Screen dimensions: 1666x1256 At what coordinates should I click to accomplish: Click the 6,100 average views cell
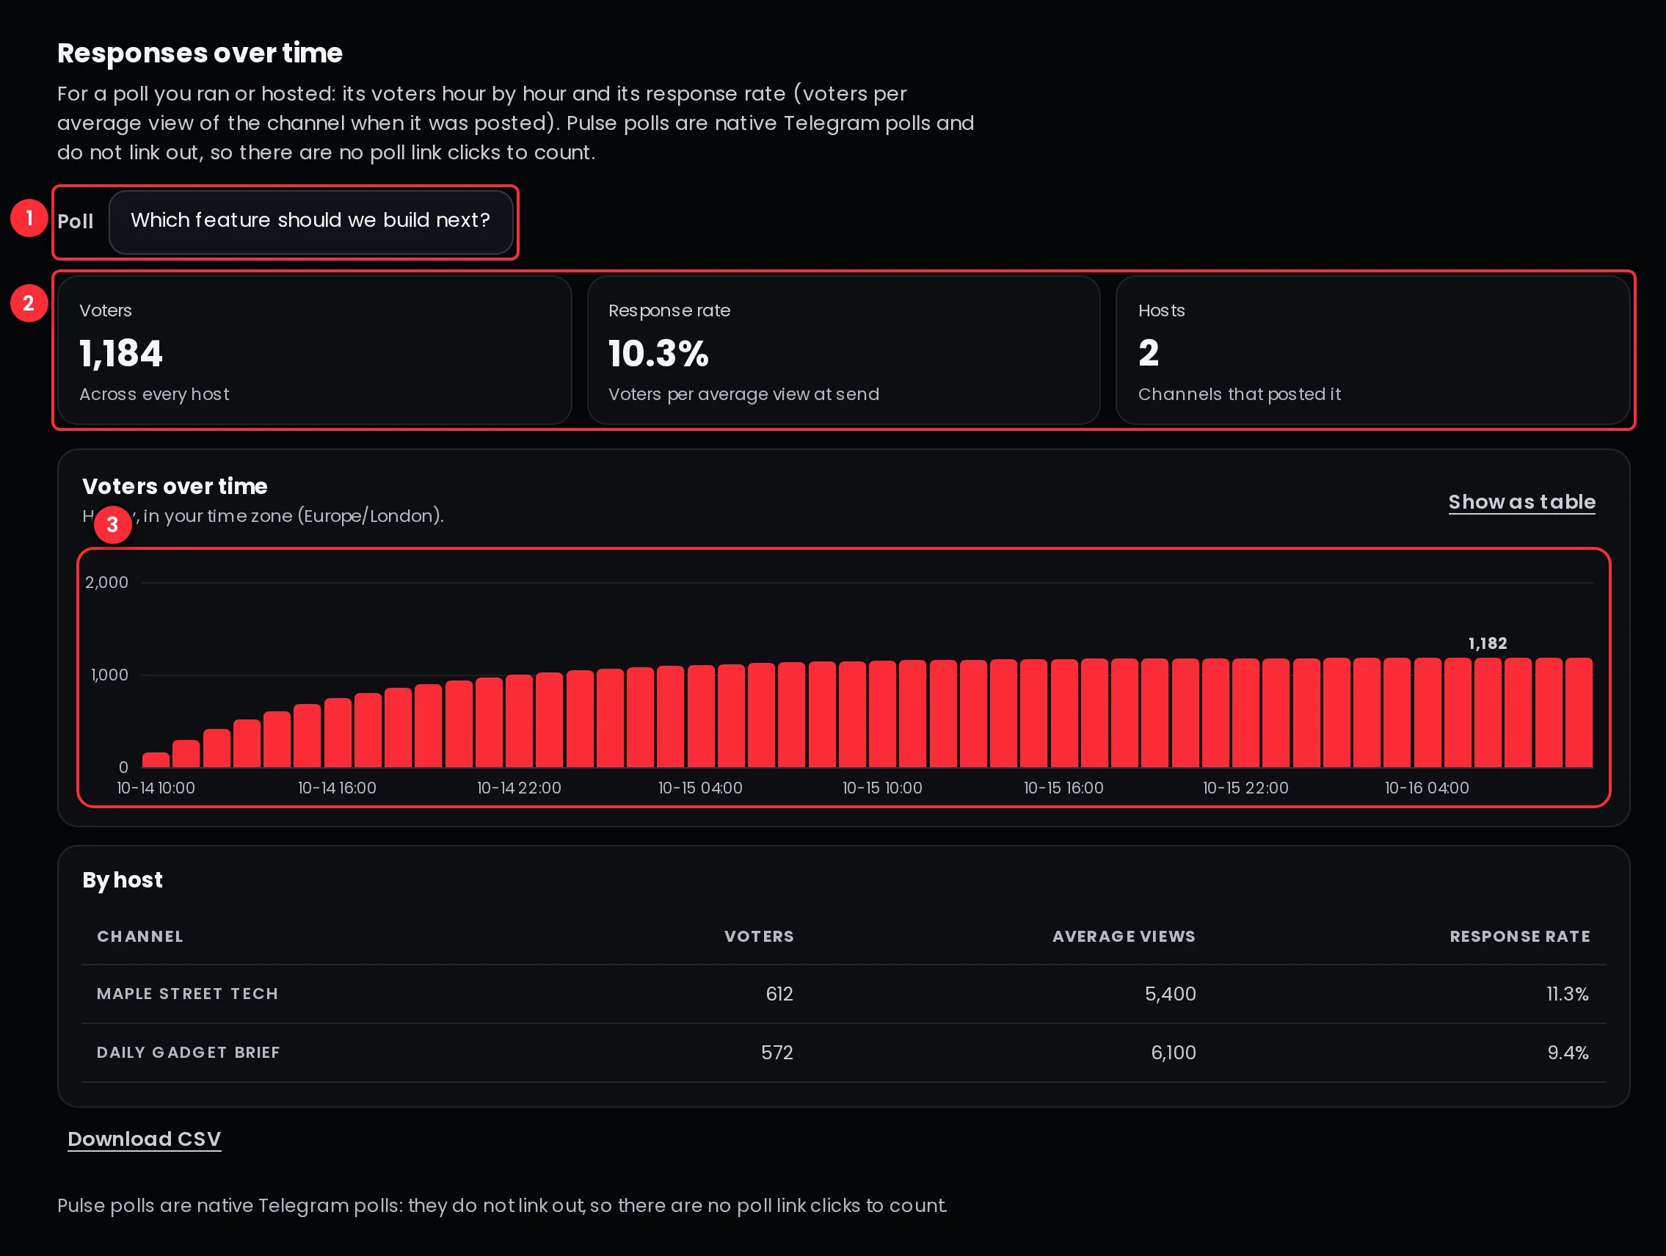click(x=1174, y=1053)
